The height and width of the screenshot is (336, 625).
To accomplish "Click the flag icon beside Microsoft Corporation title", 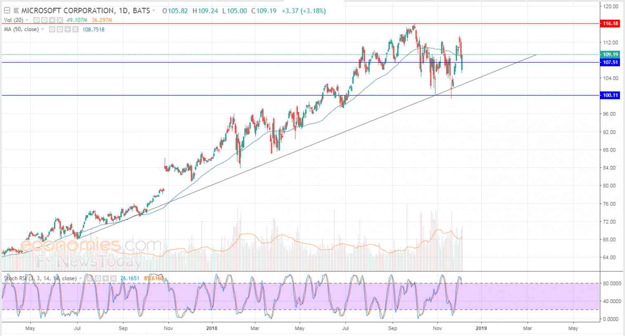I will pyautogui.click(x=16, y=11).
